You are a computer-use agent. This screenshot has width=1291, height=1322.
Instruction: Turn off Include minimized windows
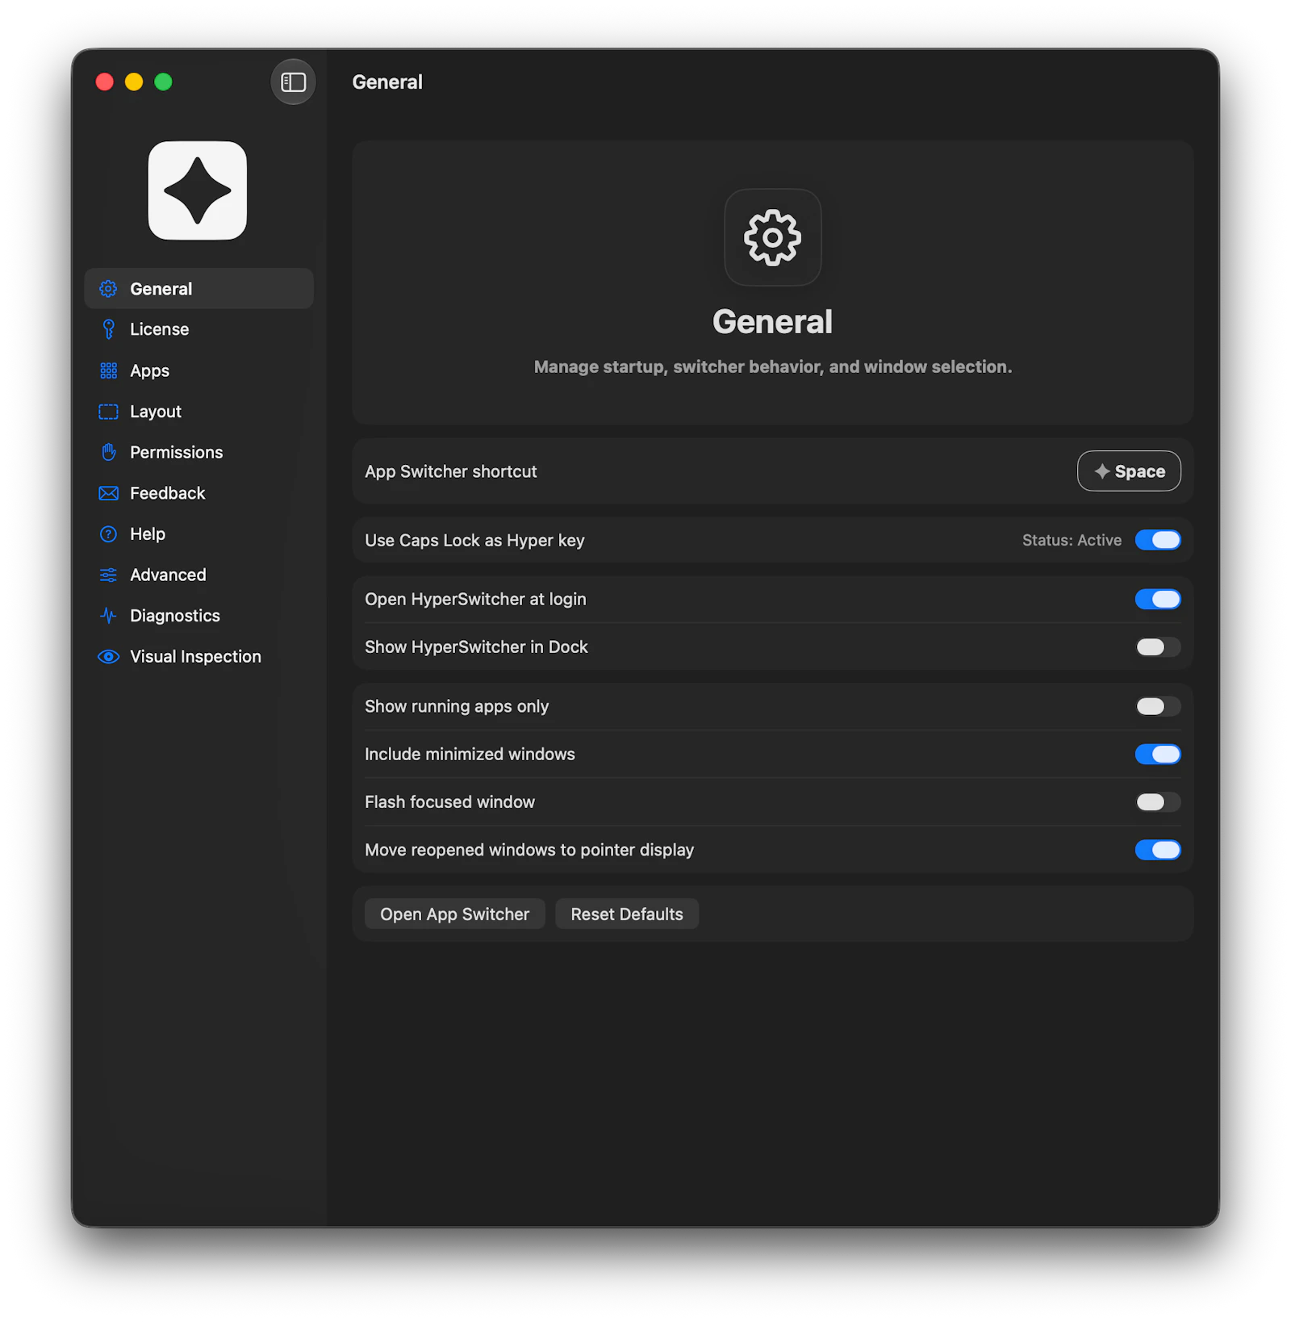click(x=1158, y=754)
